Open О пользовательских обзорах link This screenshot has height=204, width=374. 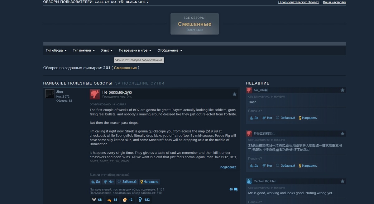[299, 2]
